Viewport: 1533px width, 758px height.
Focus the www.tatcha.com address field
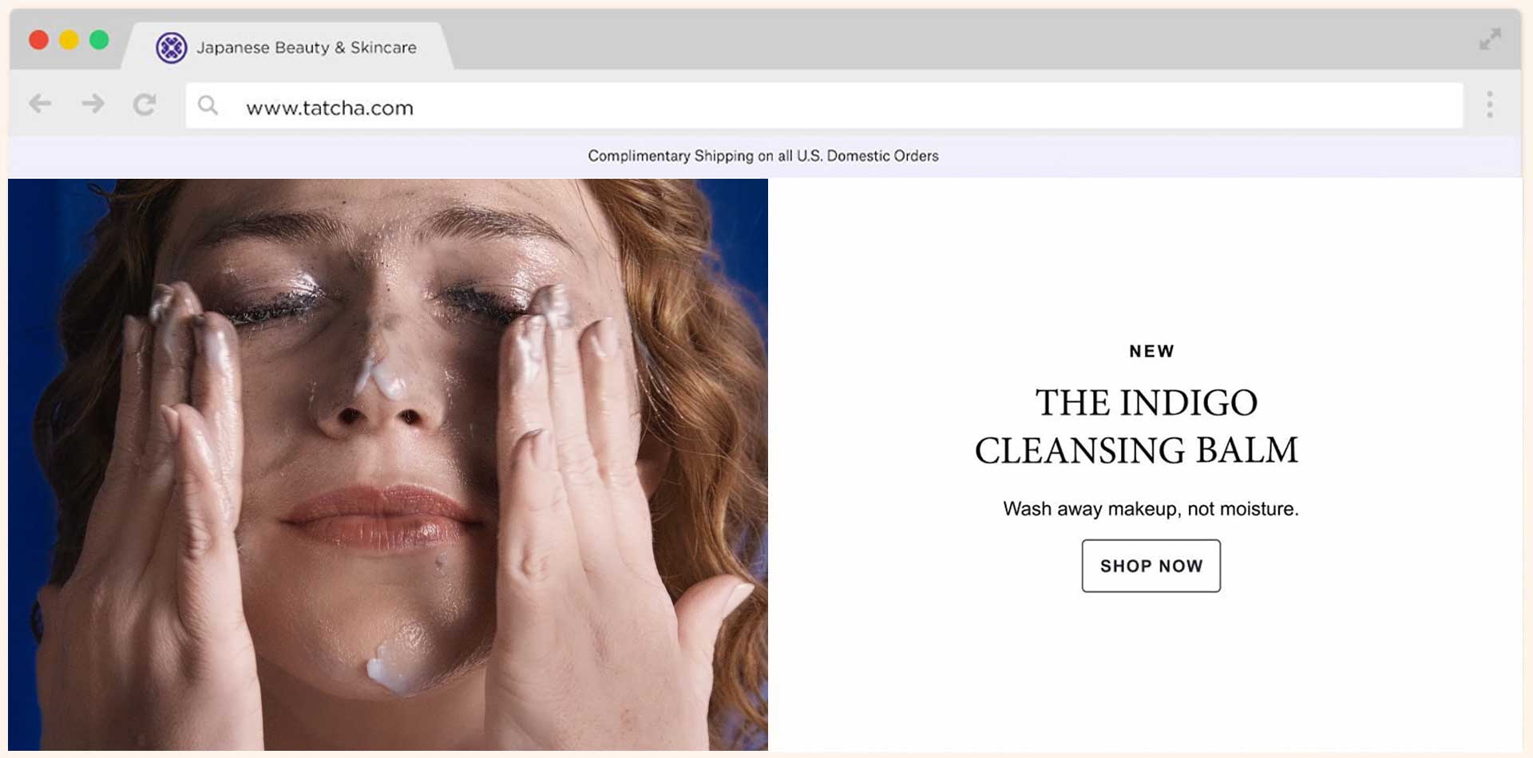click(798, 107)
